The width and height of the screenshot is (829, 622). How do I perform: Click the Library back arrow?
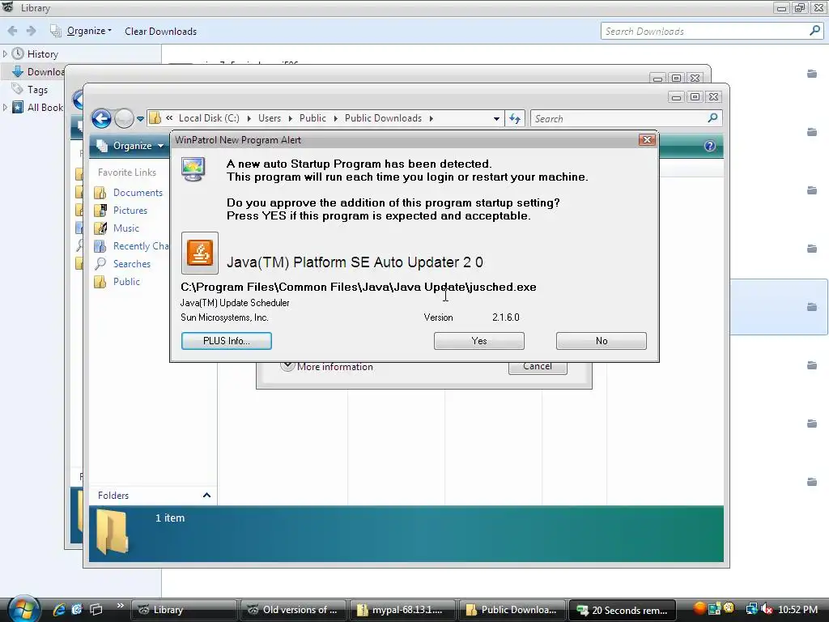tap(13, 32)
